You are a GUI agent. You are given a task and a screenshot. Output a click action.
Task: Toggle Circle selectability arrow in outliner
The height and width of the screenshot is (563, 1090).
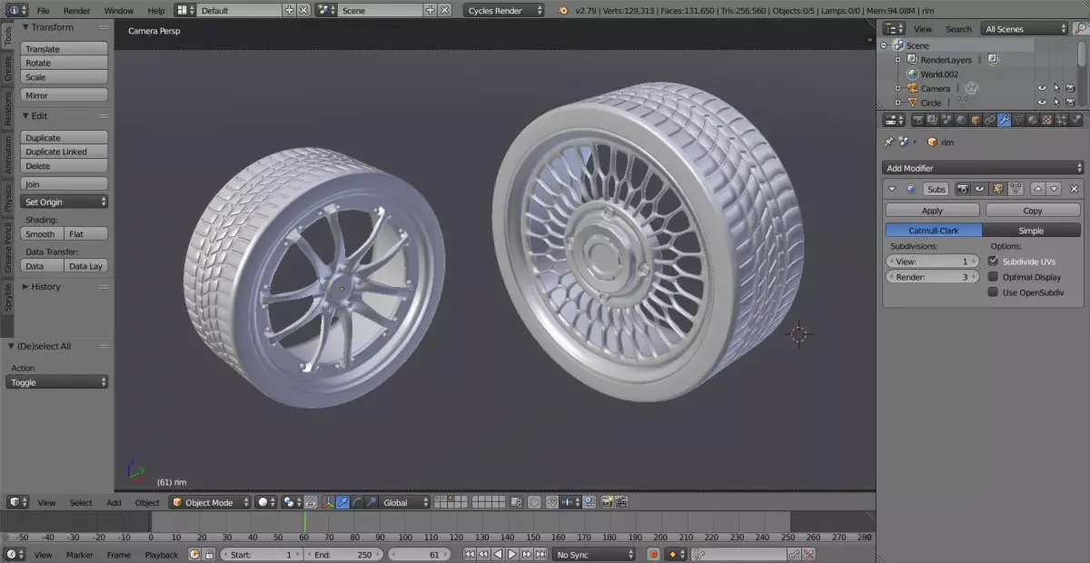point(1056,103)
